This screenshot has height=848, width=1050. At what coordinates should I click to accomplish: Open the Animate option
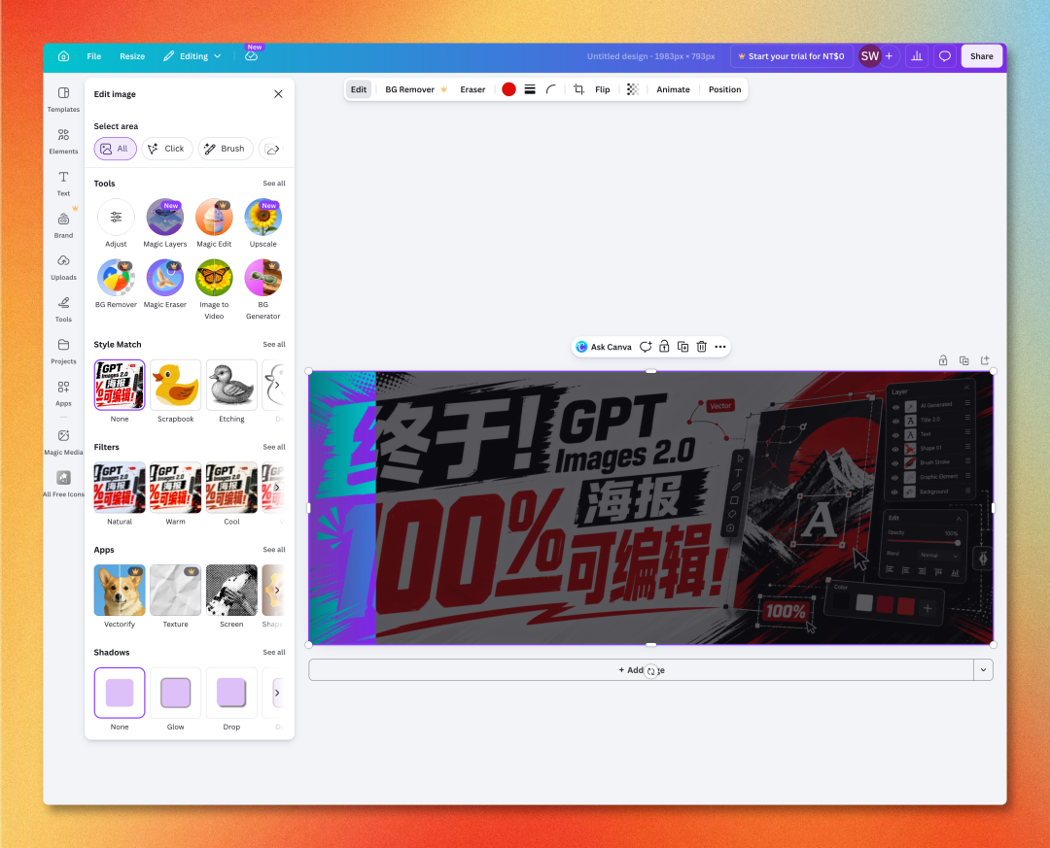pyautogui.click(x=673, y=89)
